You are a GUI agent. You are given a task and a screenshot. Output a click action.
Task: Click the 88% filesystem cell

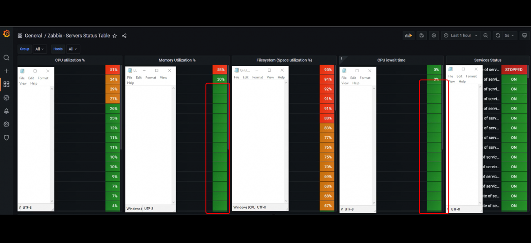(x=327, y=118)
